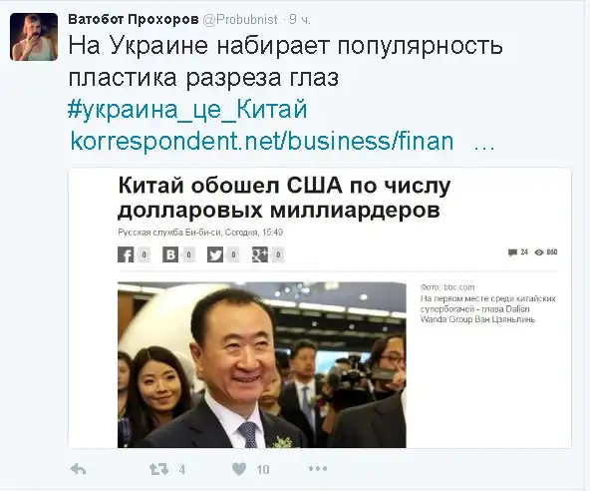This screenshot has height=491, width=590.
Task: Open the @Probubnist user handle
Action: pos(239,20)
